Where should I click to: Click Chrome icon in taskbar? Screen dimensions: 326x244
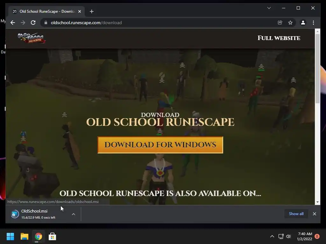click(x=38, y=236)
